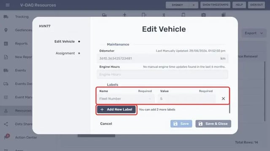
Task: Click the V-DAQ Resources title
Action: [x=38, y=5]
